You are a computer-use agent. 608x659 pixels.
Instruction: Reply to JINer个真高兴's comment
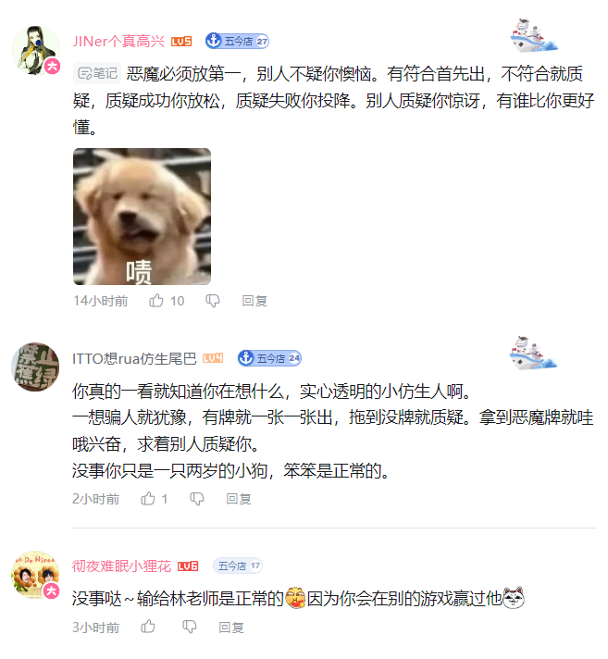[x=254, y=301]
